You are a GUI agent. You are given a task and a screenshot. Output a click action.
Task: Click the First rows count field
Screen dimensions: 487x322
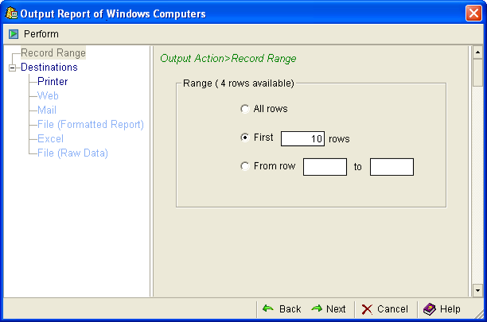pyautogui.click(x=303, y=138)
